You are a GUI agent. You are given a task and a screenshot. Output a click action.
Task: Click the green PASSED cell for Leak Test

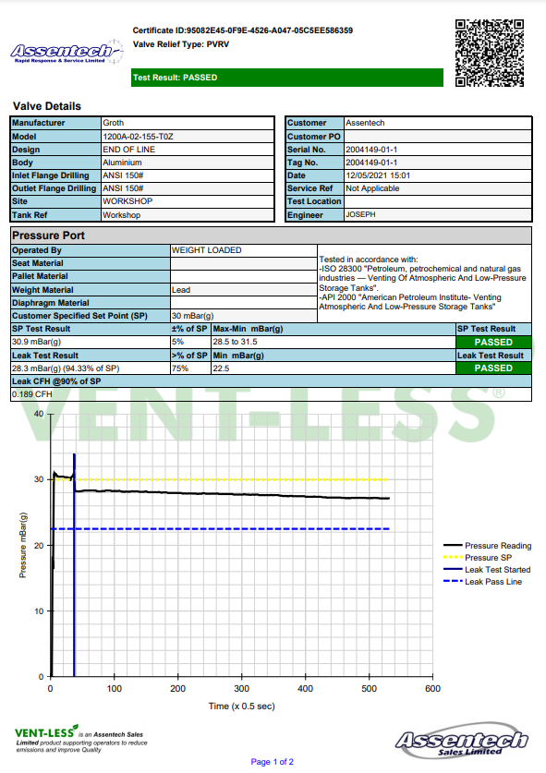pos(493,368)
